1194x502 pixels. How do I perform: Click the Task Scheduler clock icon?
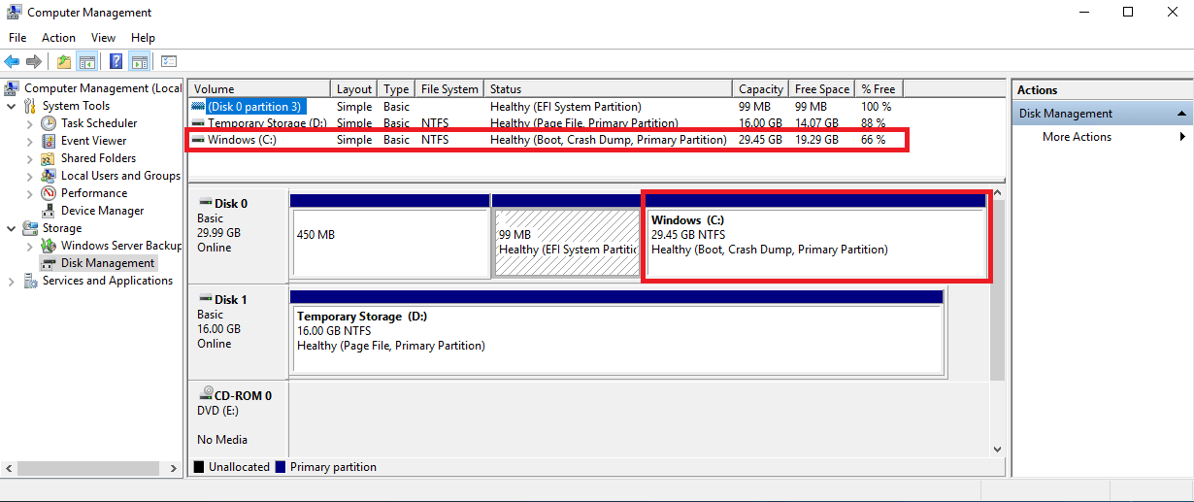tap(49, 123)
